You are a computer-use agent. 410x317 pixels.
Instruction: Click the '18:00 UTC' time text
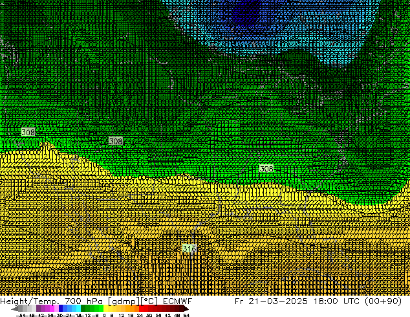click(x=338, y=301)
